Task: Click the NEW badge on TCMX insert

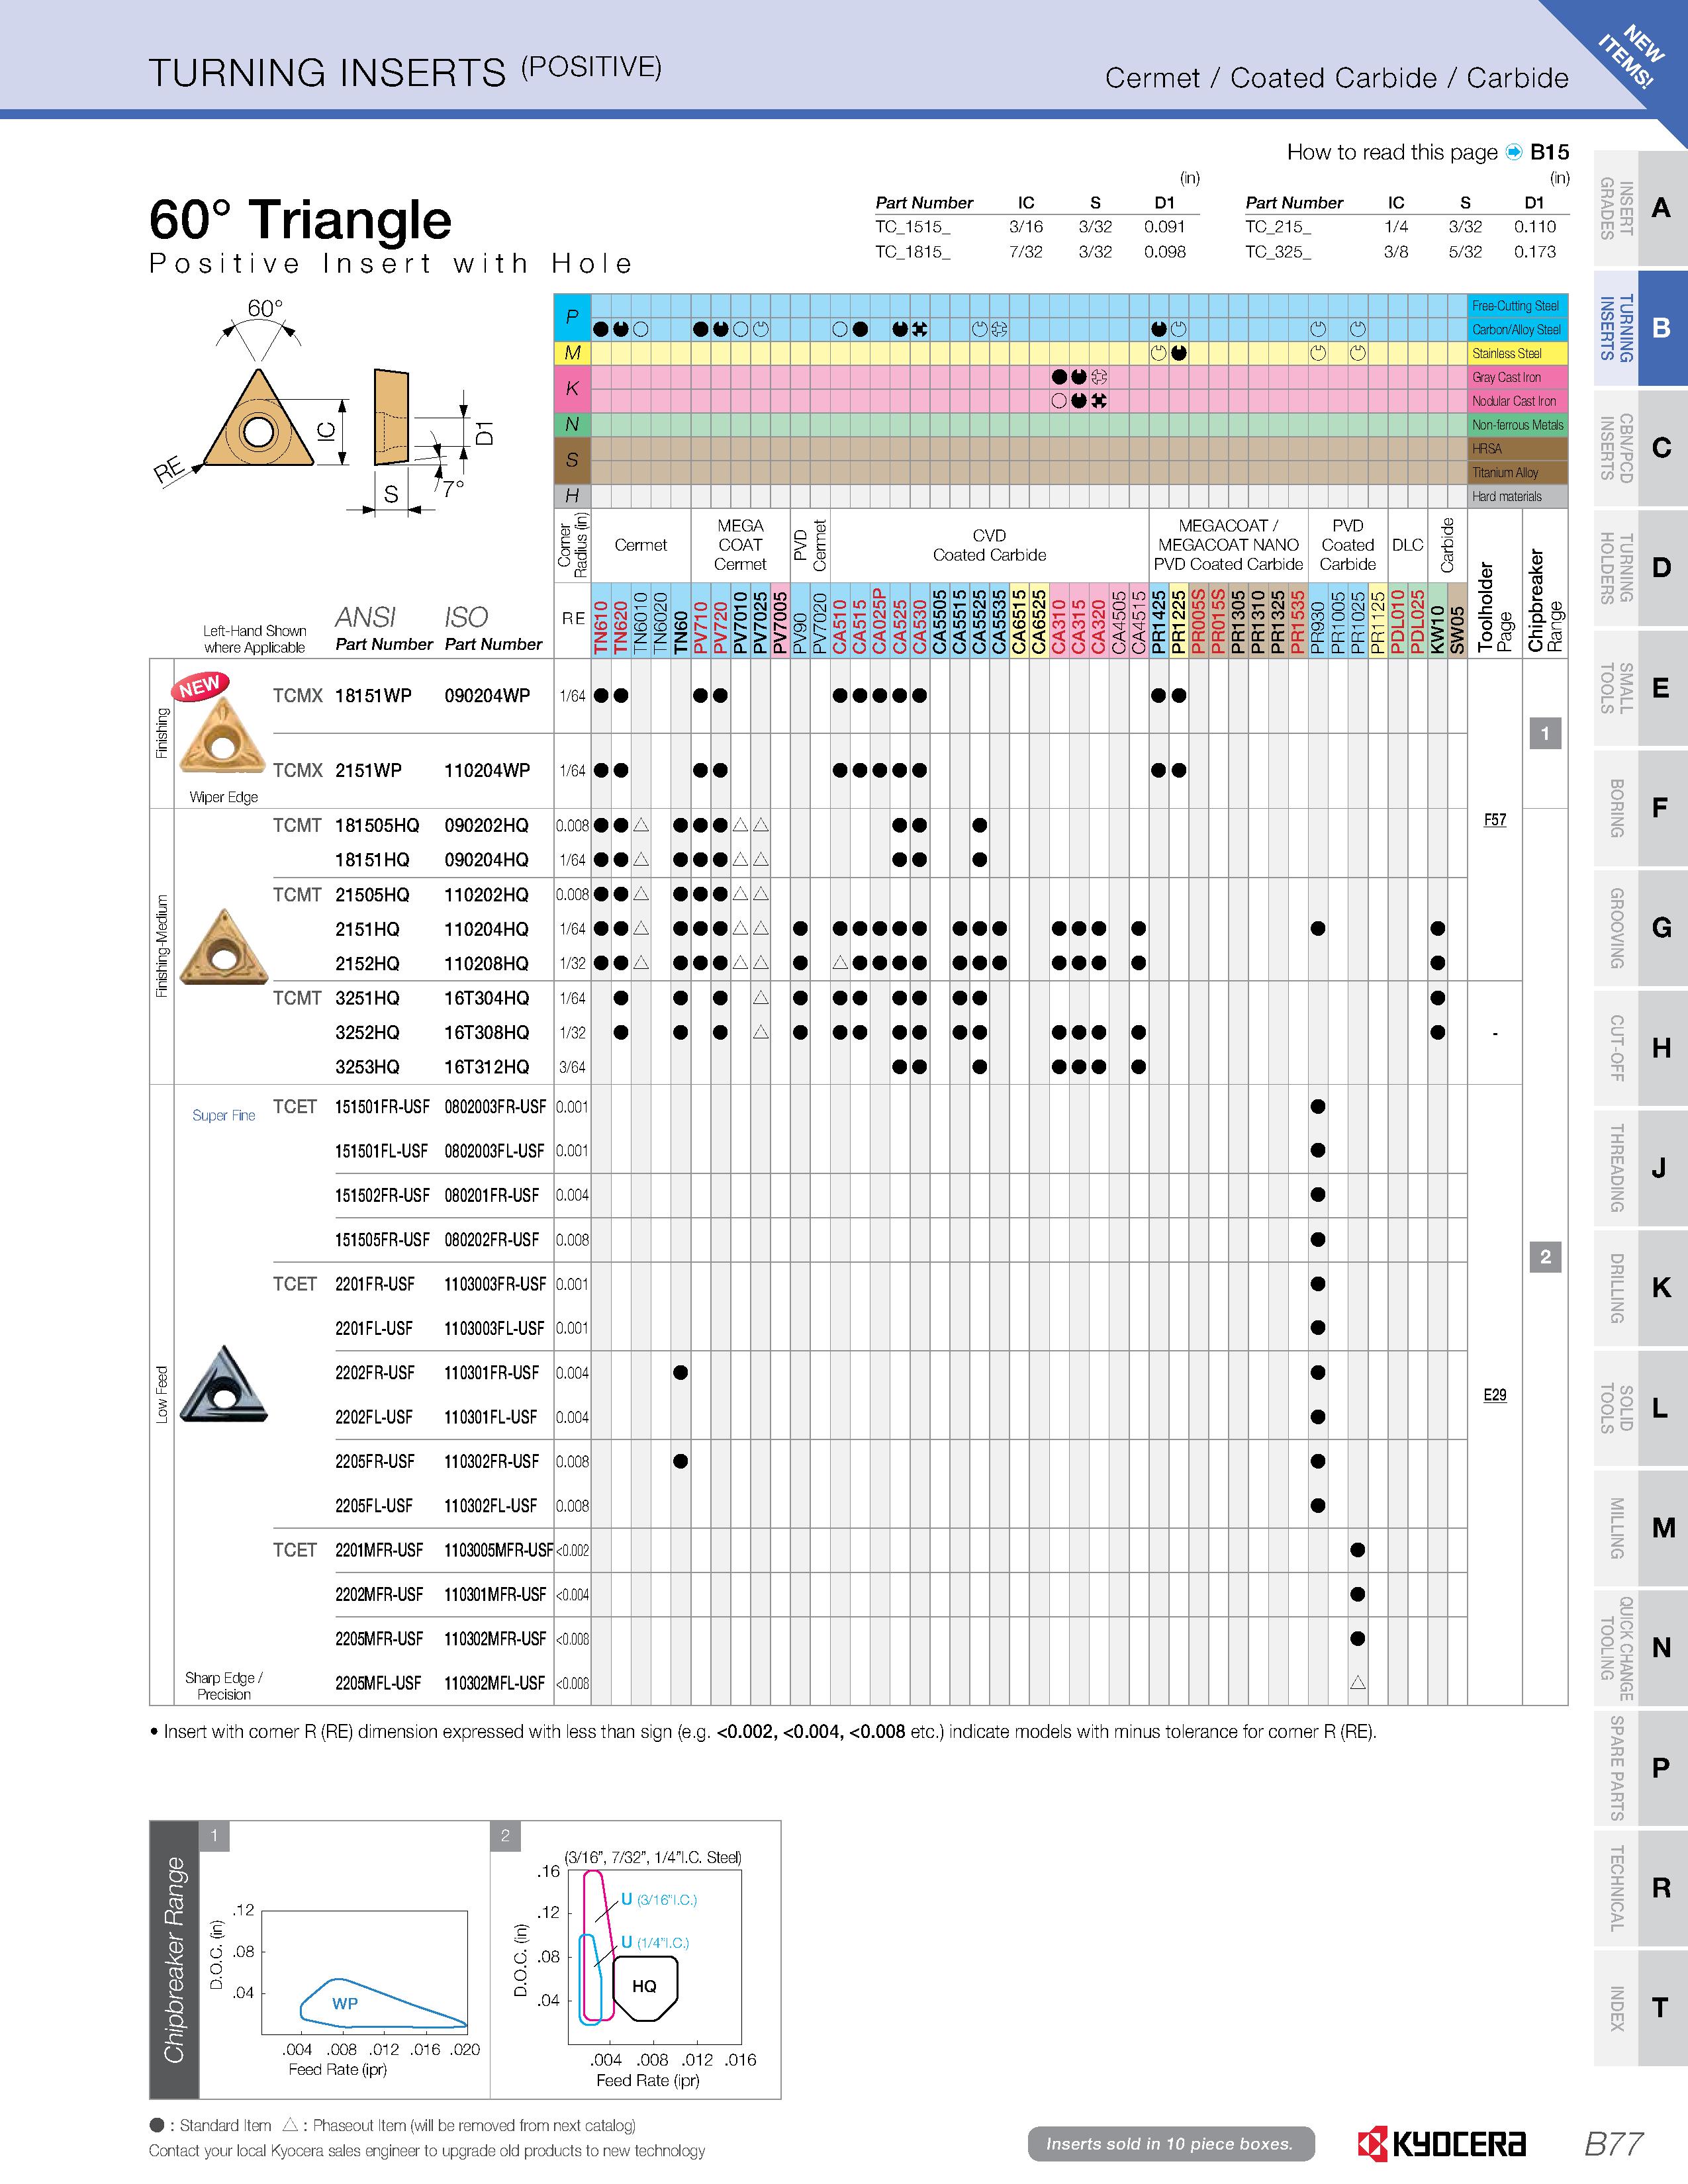Action: tap(200, 686)
